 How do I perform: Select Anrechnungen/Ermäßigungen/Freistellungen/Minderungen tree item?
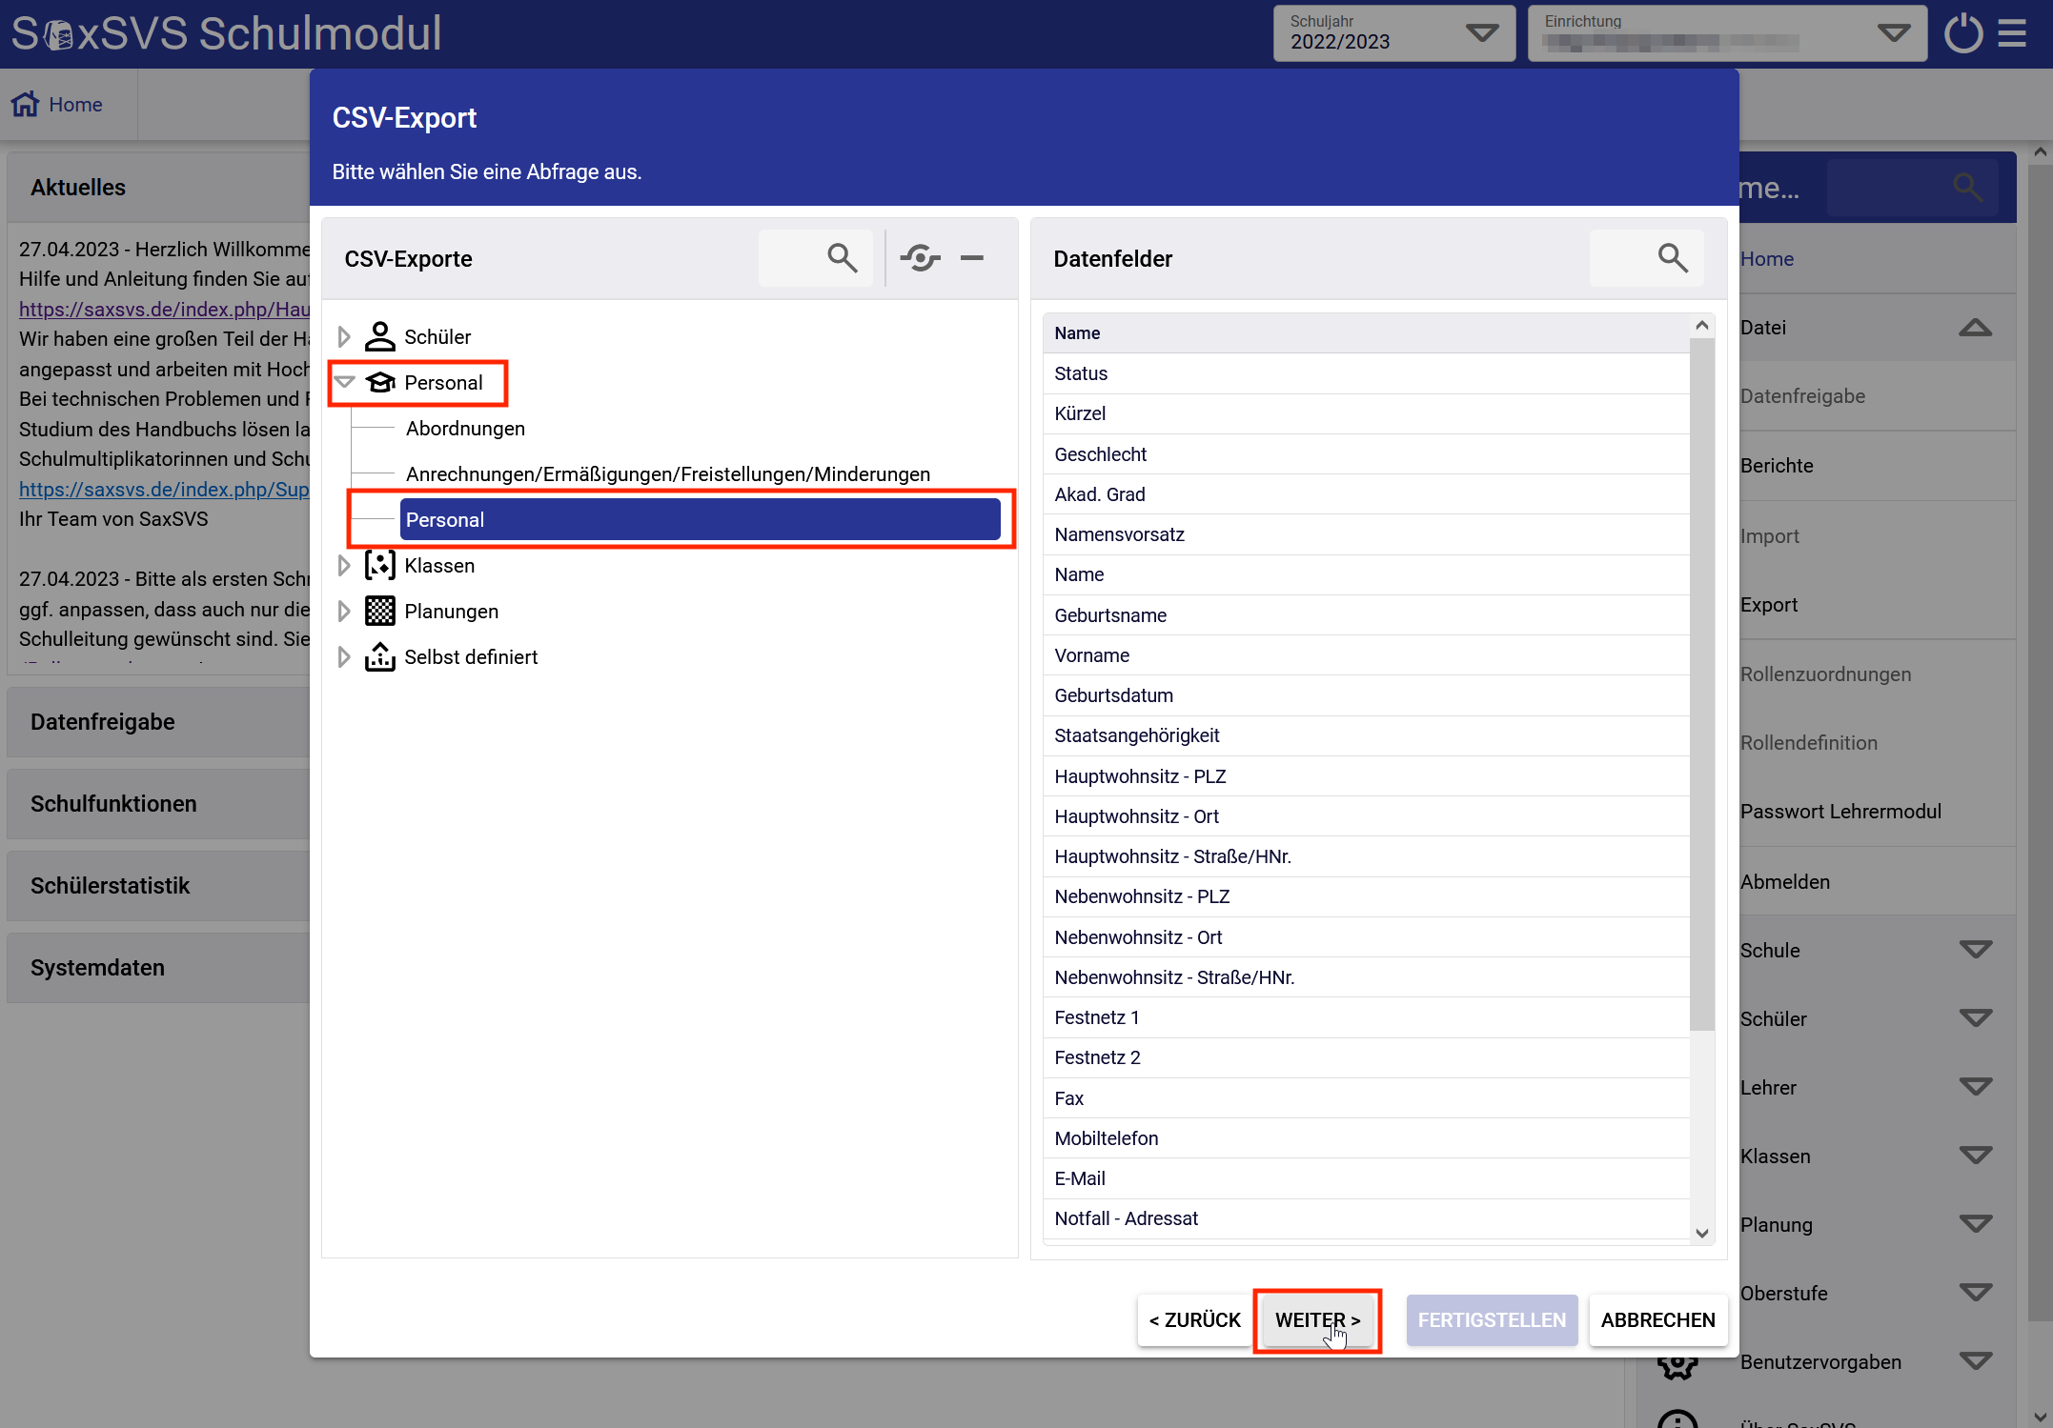[668, 473]
